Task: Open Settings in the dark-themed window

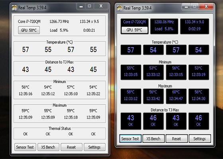Action: coord(200,139)
